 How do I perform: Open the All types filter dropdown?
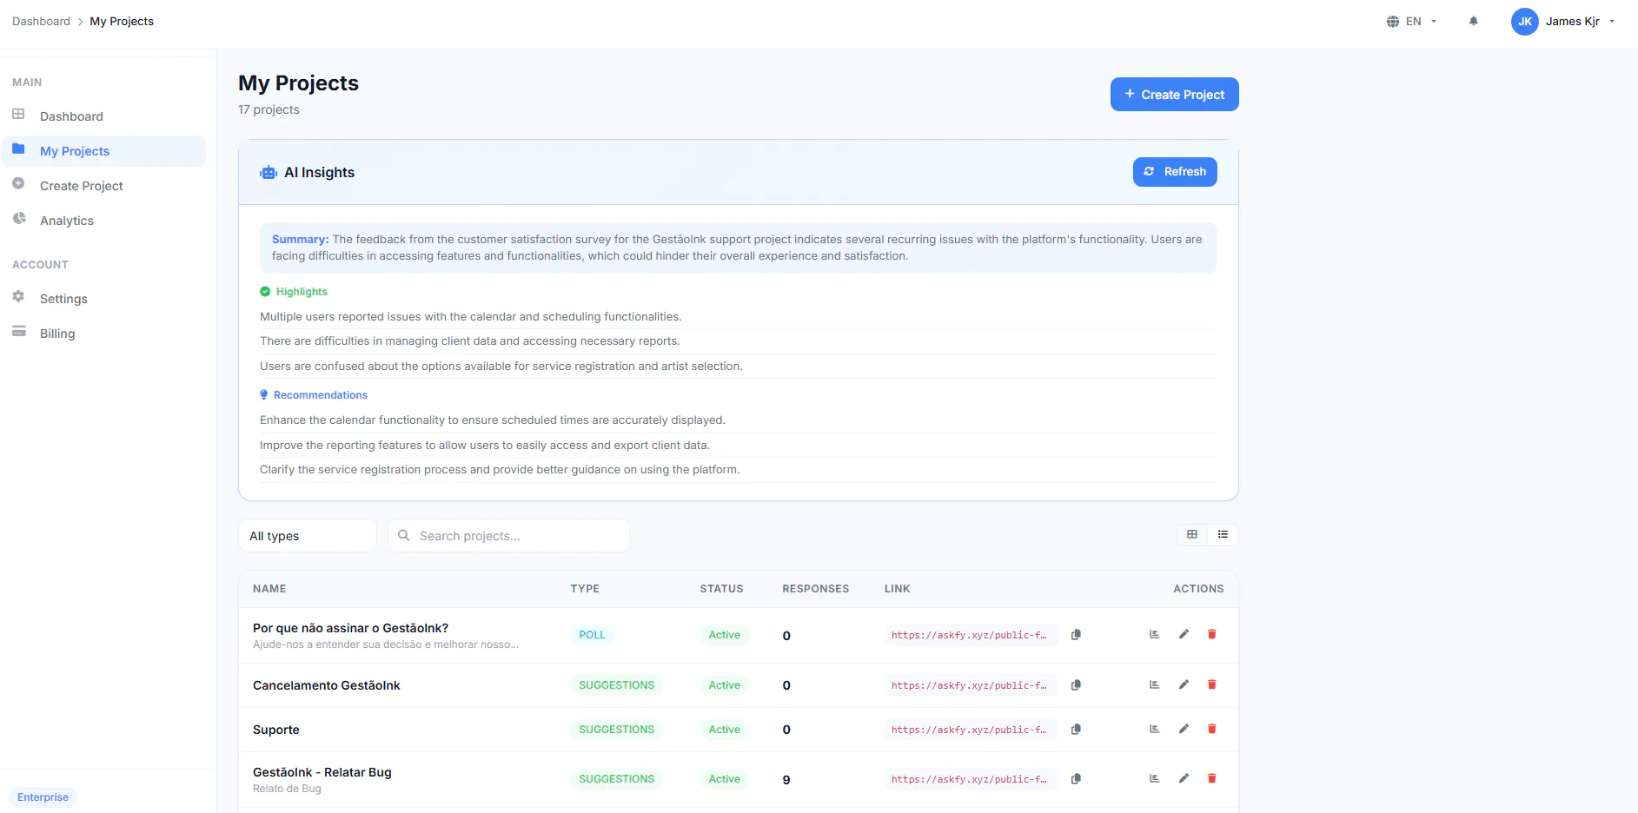tap(308, 536)
